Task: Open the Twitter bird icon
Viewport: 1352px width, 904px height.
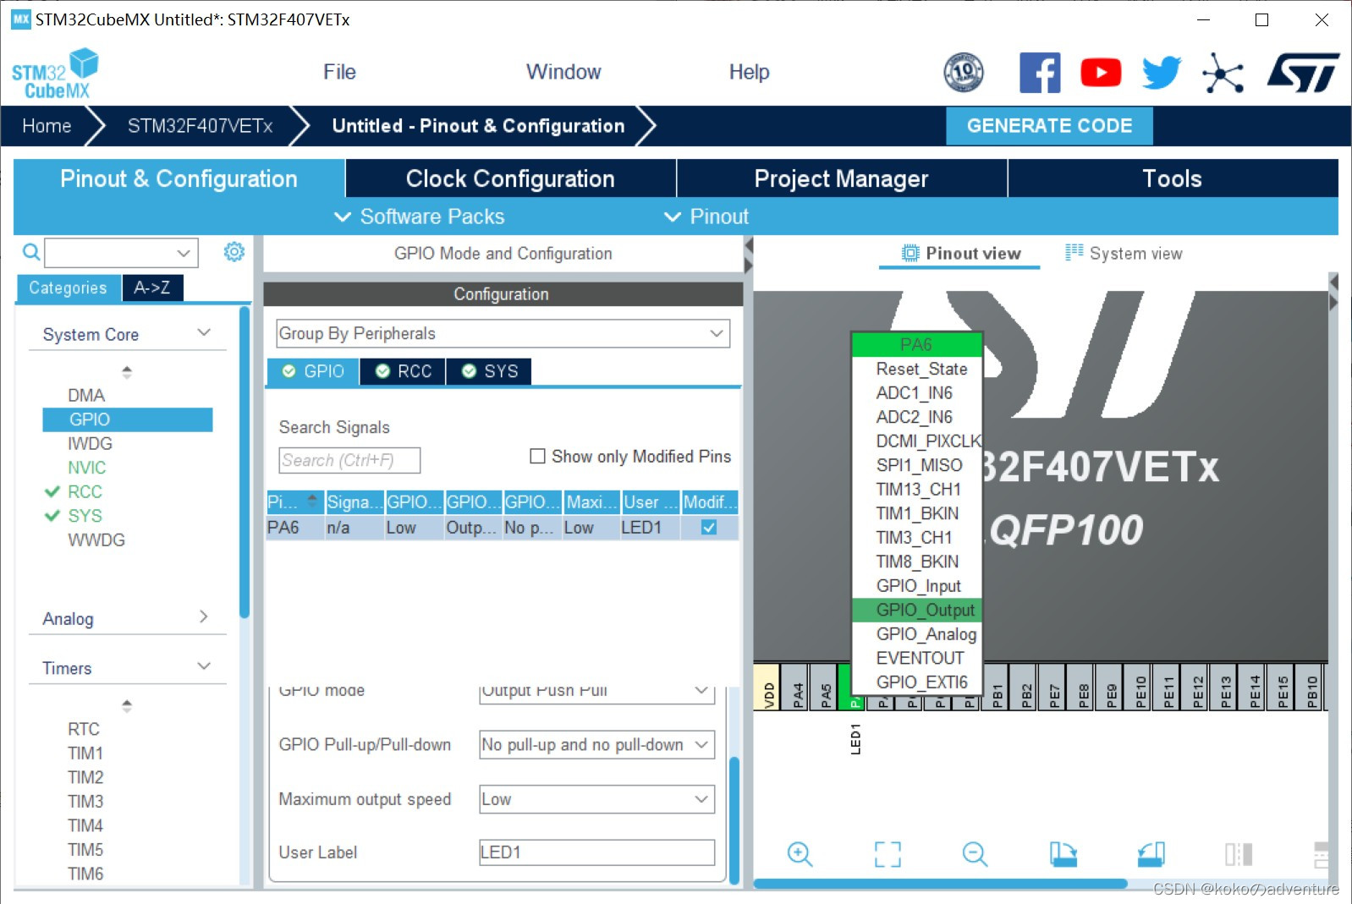Action: click(x=1162, y=73)
